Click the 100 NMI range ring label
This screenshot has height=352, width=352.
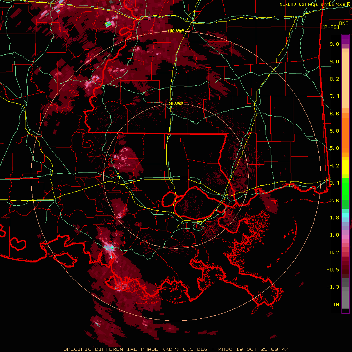point(176,31)
